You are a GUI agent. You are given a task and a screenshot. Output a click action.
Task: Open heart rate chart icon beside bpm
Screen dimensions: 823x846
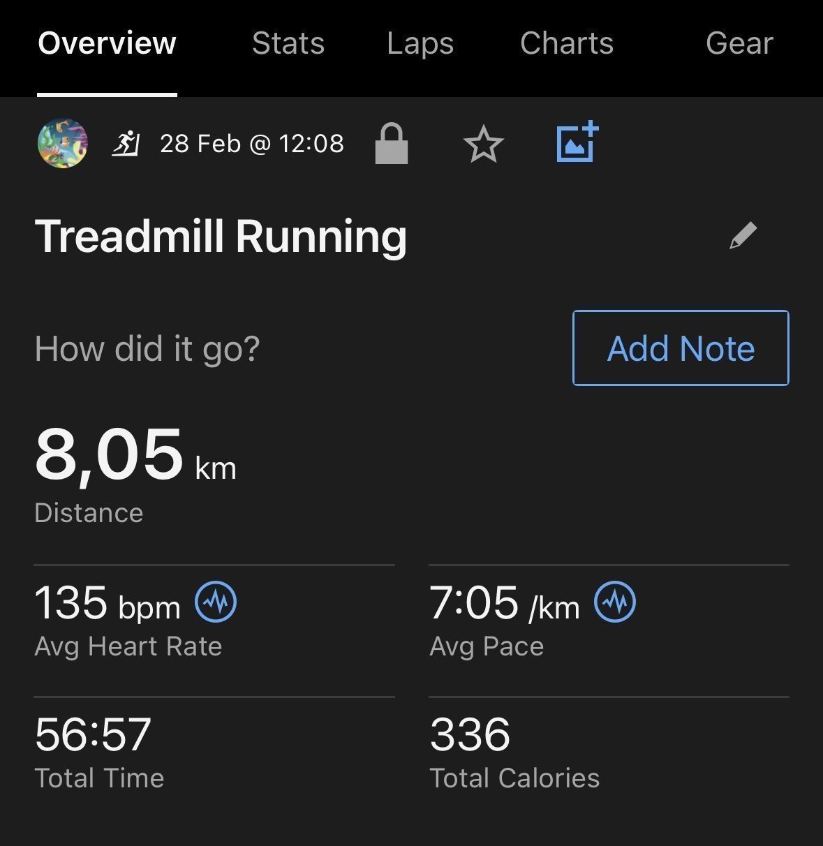tap(216, 602)
